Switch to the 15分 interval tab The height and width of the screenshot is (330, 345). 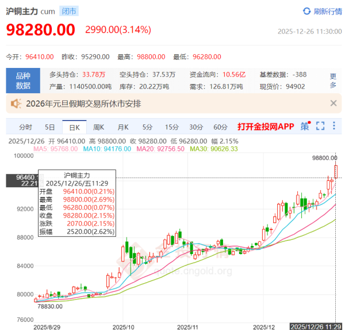(x=171, y=127)
